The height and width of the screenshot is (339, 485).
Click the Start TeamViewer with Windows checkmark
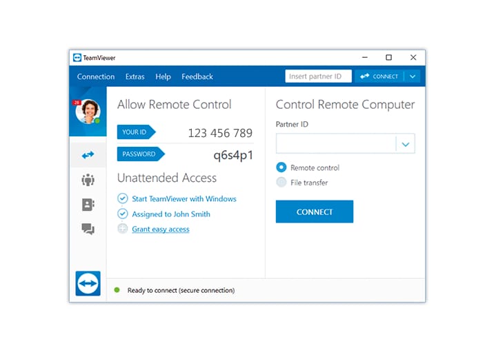[x=123, y=198]
